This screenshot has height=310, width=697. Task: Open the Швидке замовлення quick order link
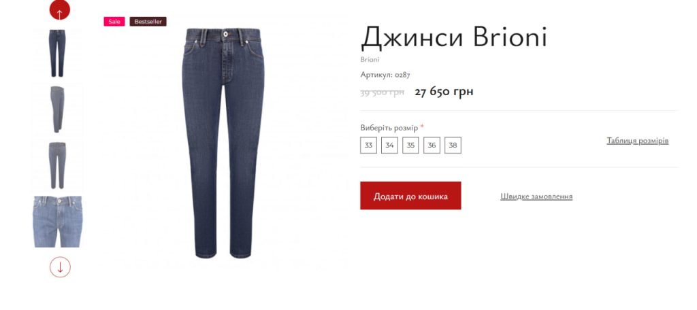(536, 196)
